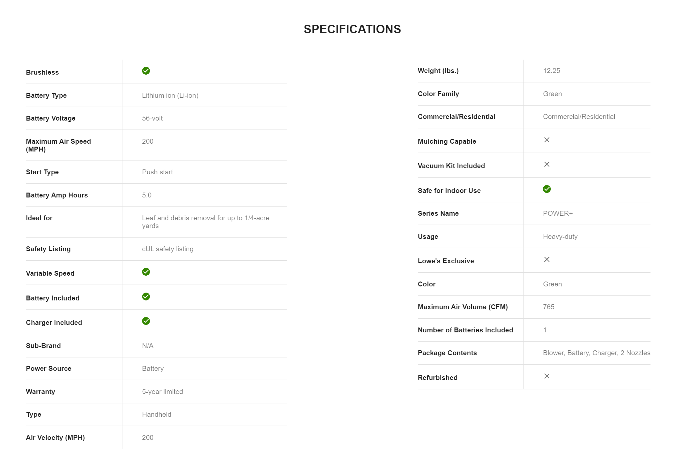Click the green checkmark beside Brushless
The height and width of the screenshot is (464, 687).
tap(146, 71)
